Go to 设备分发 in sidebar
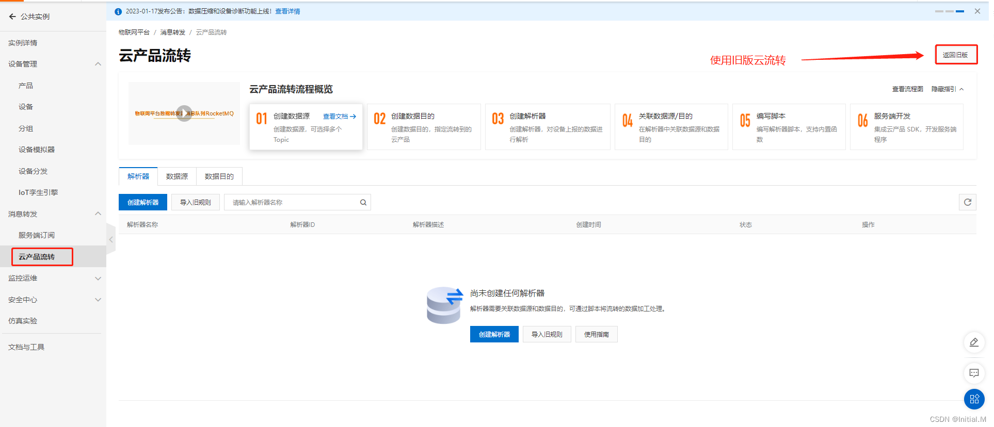Screen dimensions: 994x427 [x=33, y=171]
